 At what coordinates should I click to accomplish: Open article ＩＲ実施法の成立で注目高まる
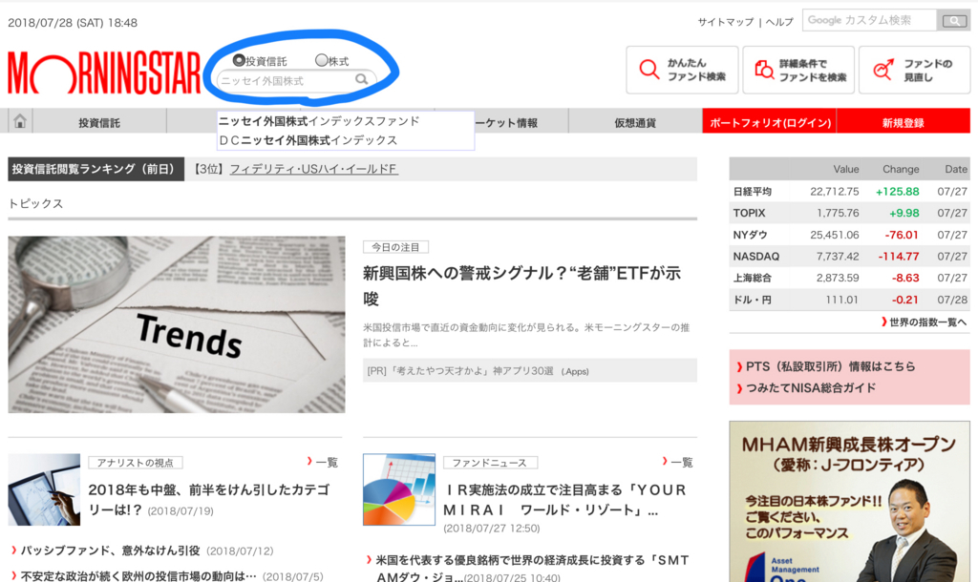point(565,500)
